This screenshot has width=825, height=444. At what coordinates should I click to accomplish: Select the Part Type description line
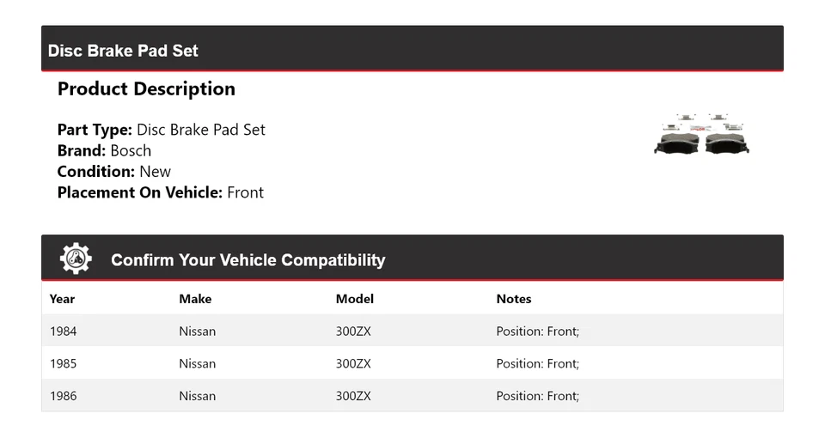tap(161, 130)
